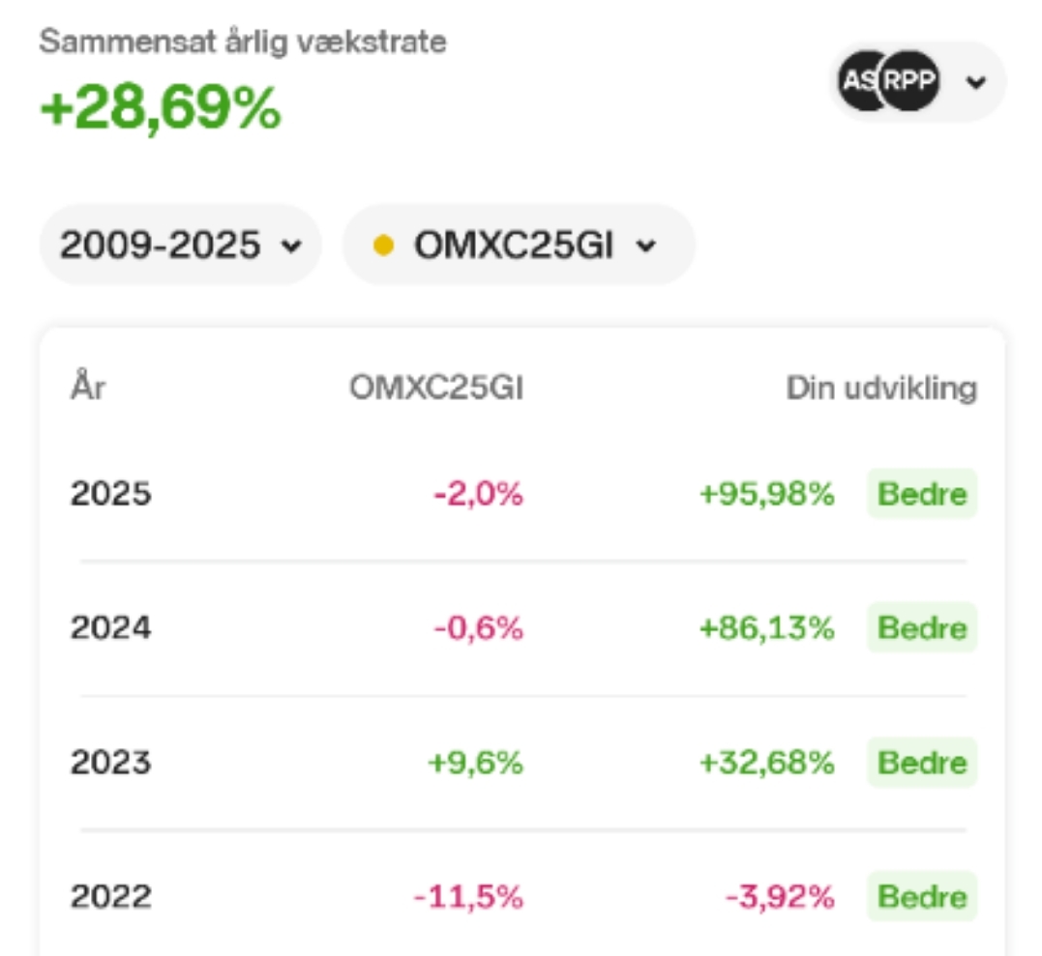
Task: Click the Bedre badge for 2024
Action: pyautogui.click(x=922, y=627)
